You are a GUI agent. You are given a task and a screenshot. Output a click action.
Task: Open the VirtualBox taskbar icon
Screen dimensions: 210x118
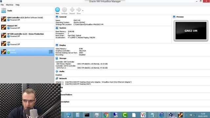171,115
